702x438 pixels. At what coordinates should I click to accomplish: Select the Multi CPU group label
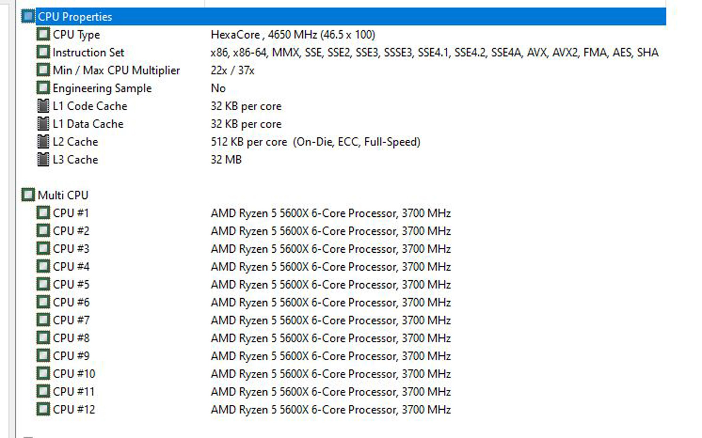tap(63, 195)
